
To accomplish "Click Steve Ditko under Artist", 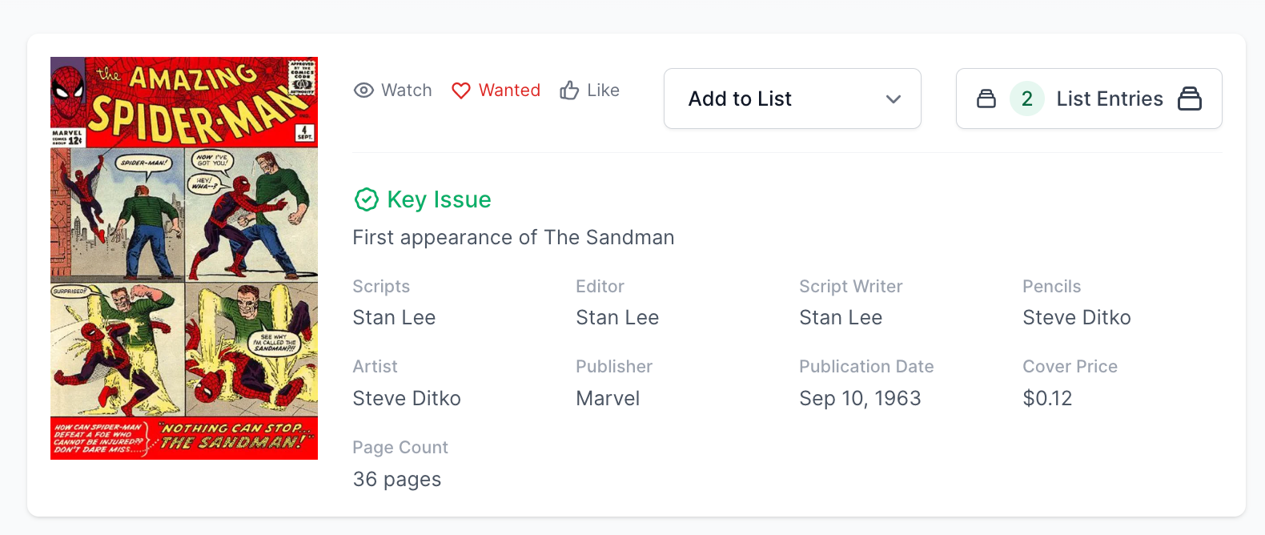I will pos(407,398).
